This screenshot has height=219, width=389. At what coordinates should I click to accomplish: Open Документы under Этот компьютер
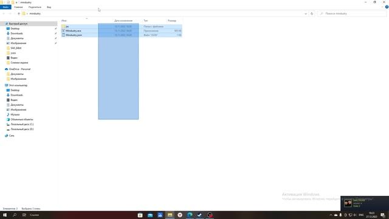(17, 105)
